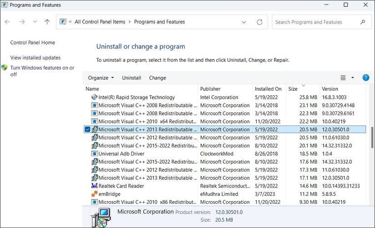Click the Change toolbar button
The height and width of the screenshot is (228, 375).
[x=157, y=78]
